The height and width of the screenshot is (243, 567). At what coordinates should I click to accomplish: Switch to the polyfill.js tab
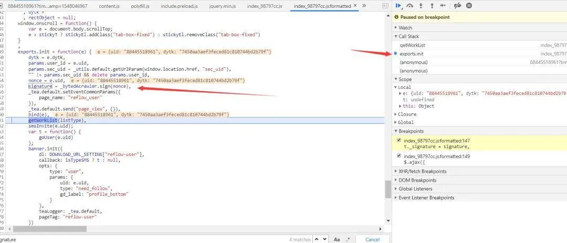(x=140, y=6)
